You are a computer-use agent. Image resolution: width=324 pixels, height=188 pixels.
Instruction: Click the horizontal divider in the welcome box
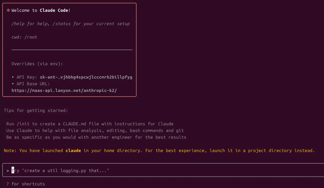click(72, 50)
